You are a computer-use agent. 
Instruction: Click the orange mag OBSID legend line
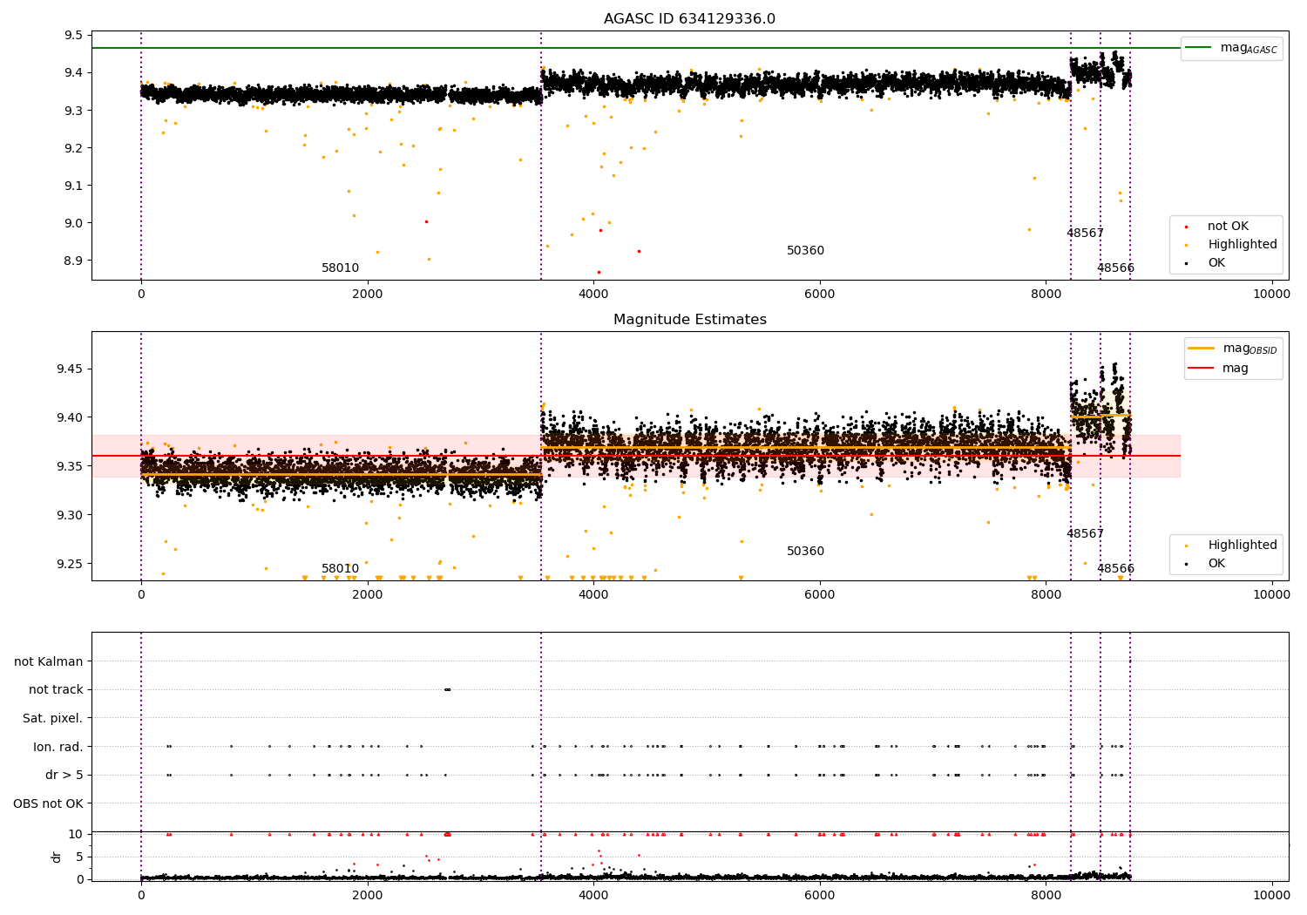pos(1202,349)
